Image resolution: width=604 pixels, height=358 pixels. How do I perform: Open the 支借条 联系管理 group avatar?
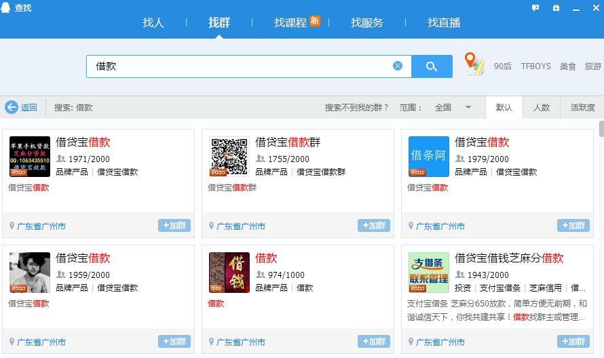pos(429,273)
